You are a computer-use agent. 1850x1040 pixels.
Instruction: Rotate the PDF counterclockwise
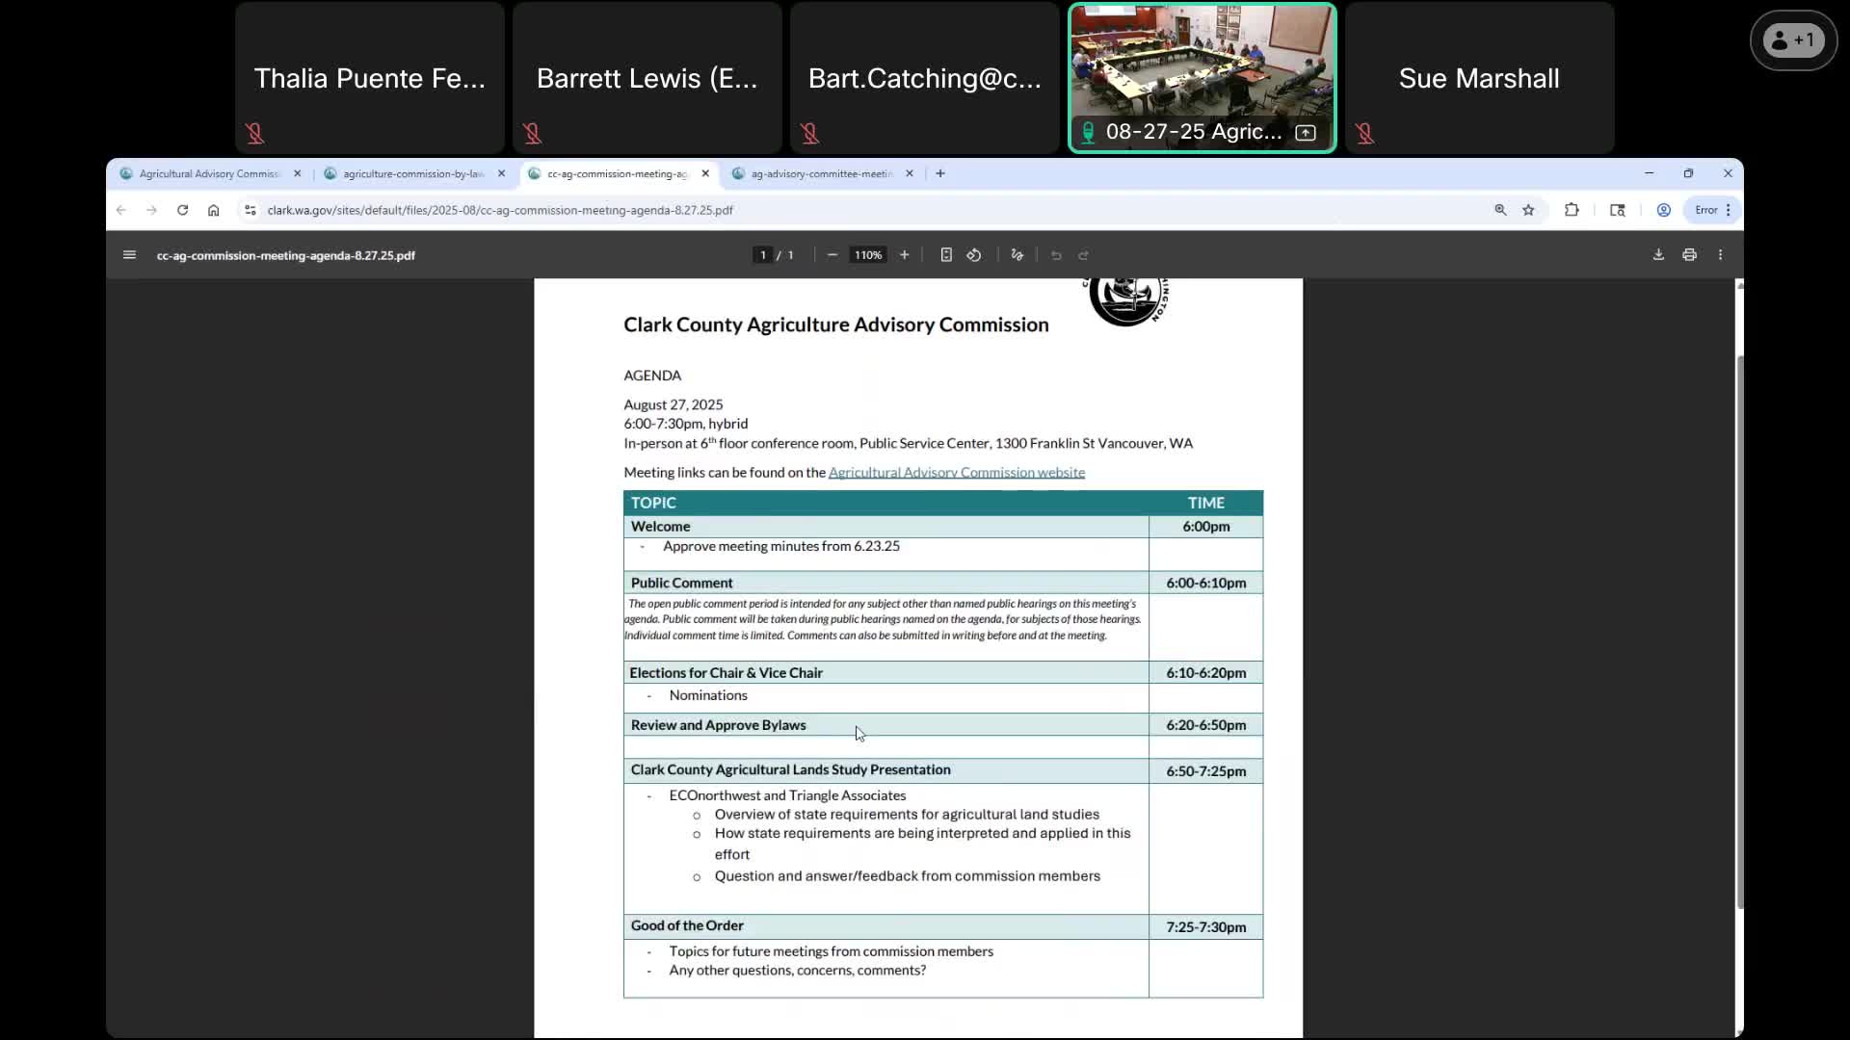[x=974, y=255]
